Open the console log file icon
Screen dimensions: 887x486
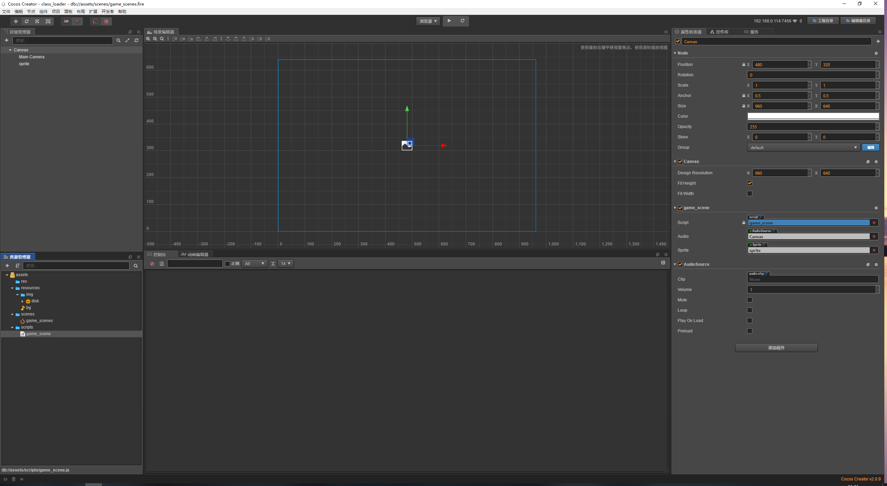click(x=162, y=264)
